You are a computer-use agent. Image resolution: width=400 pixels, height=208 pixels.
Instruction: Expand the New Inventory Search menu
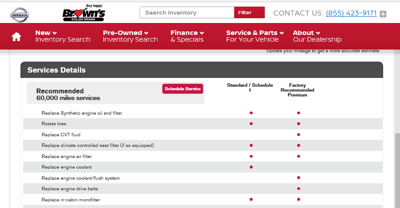(63, 36)
